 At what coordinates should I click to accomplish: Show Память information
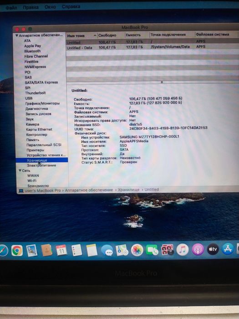pyautogui.click(x=33, y=140)
